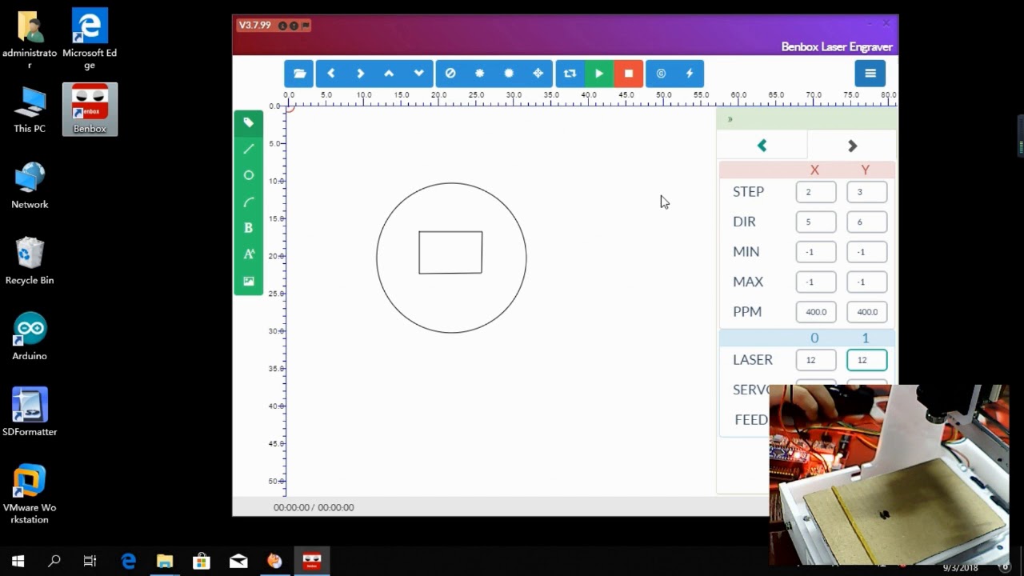Click the flag icon beside version number
Screen dimensions: 1024x576
tap(306, 26)
